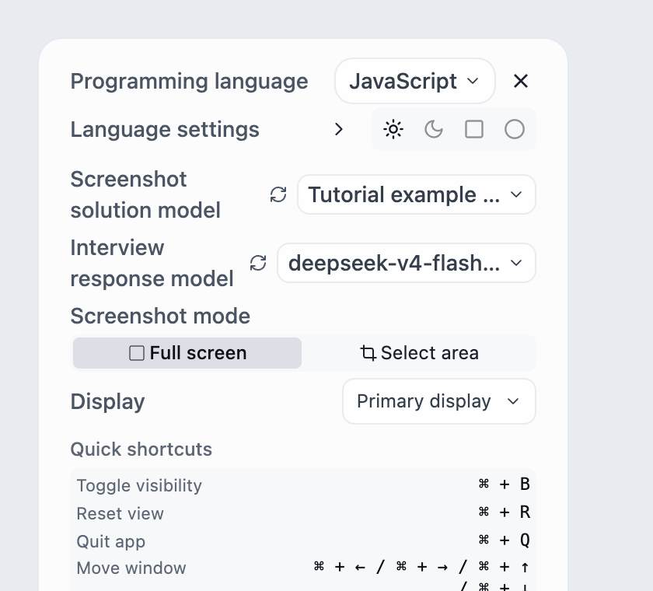The height and width of the screenshot is (591, 653).
Task: Open the JavaScript programming language dropdown
Action: coord(415,81)
